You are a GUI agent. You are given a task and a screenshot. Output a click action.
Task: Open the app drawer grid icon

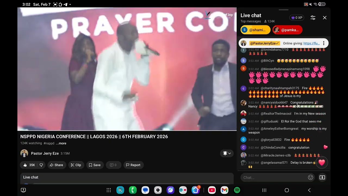109,190
